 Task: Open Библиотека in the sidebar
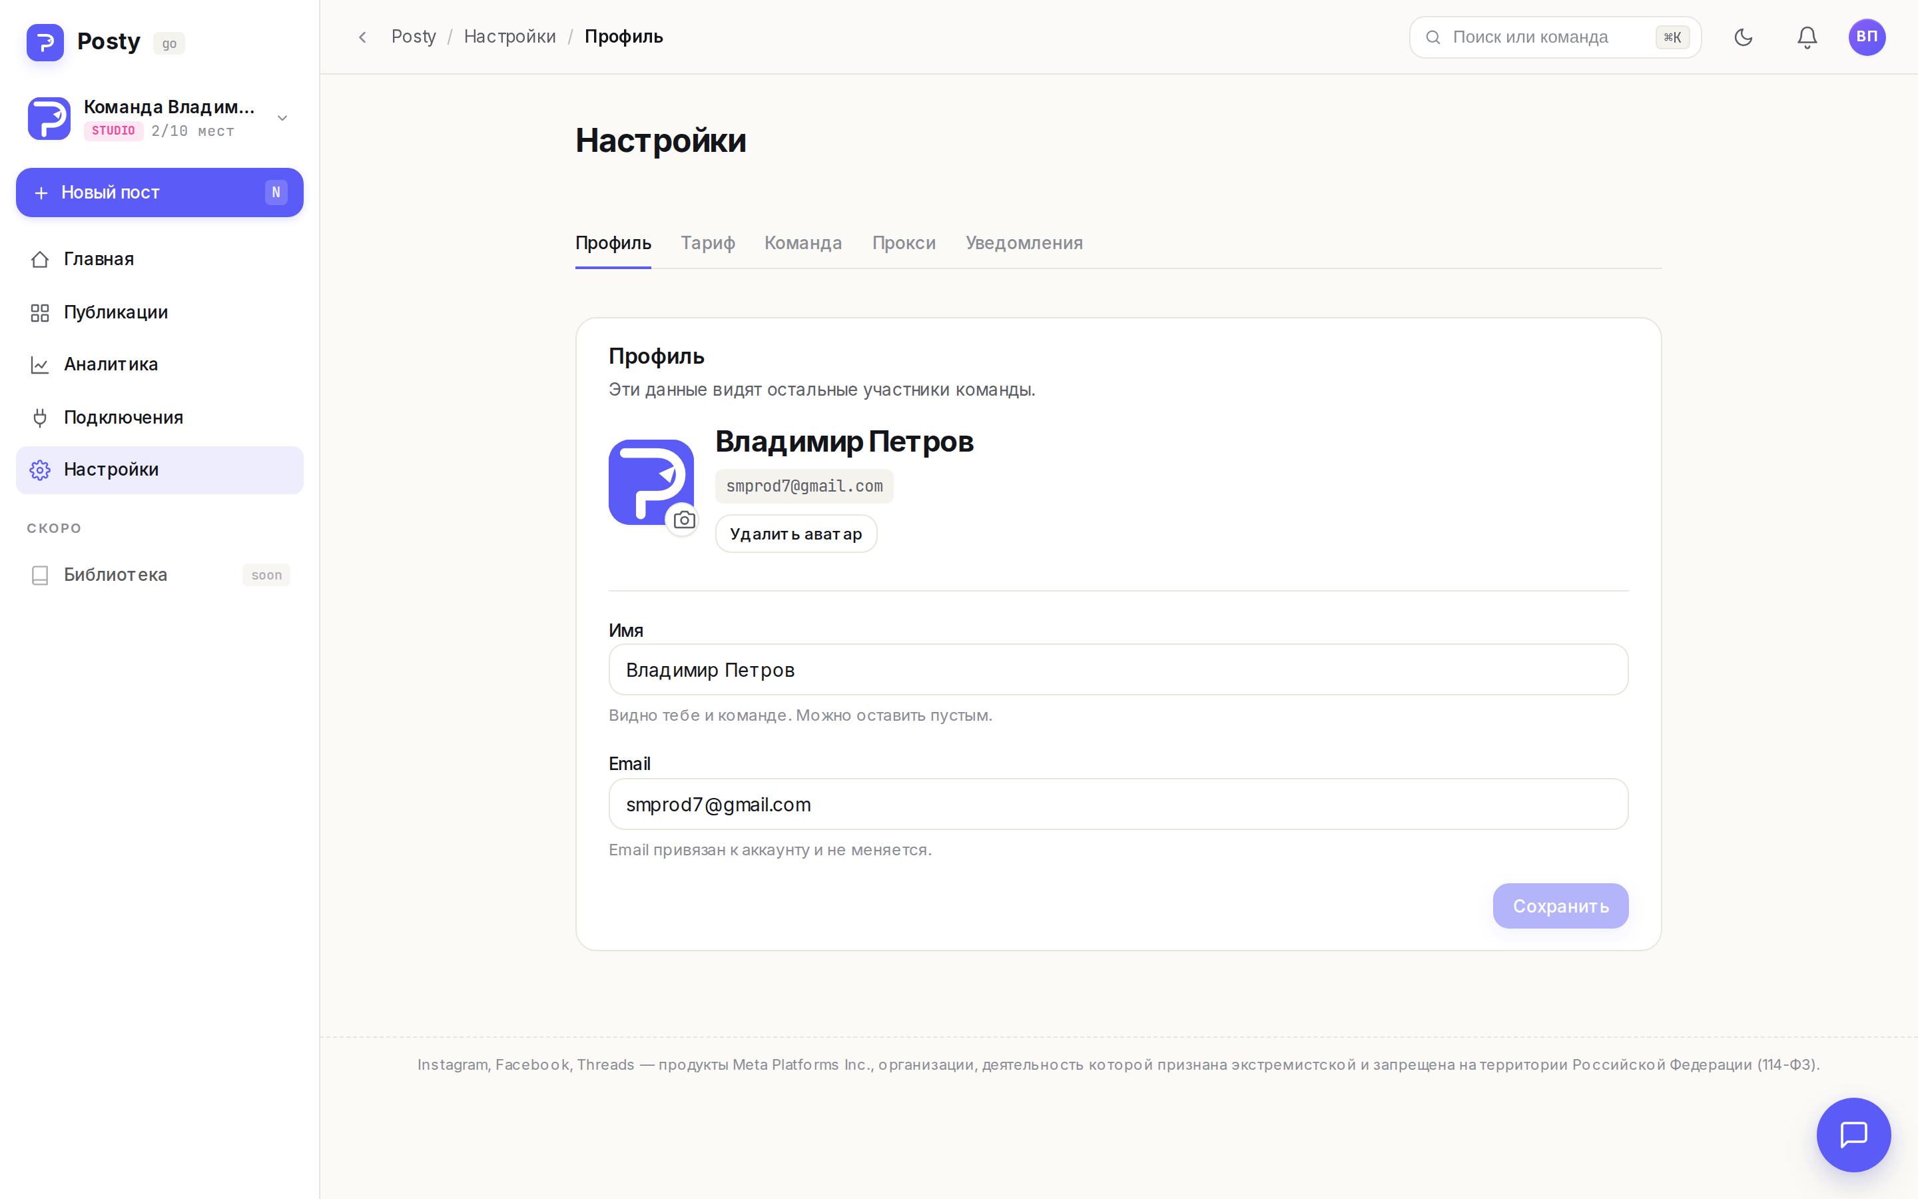coord(159,575)
